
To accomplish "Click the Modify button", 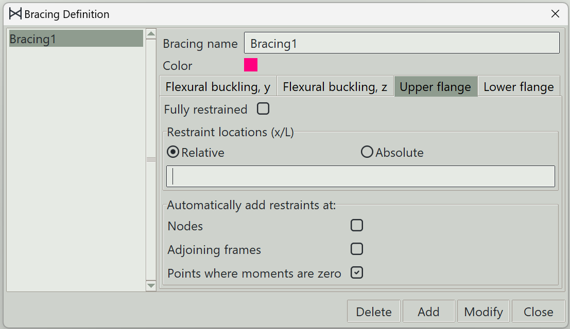I will tap(483, 311).
